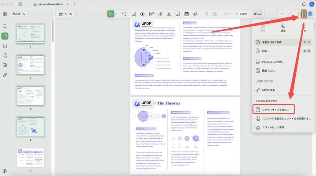Image resolution: width=316 pixels, height=176 pixels.
Task: Click the thumbnail panel scrollbar
Action: pyautogui.click(x=52, y=31)
